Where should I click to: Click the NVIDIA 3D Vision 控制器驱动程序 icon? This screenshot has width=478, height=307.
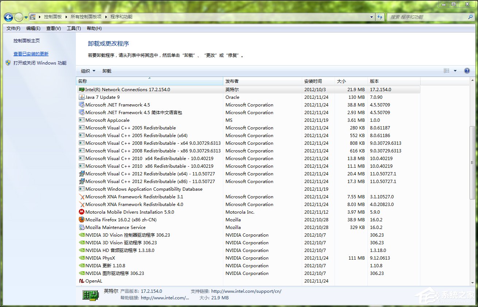[x=82, y=235]
